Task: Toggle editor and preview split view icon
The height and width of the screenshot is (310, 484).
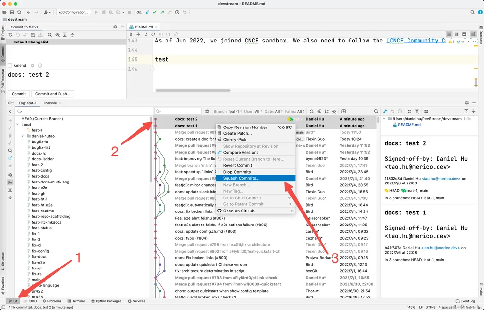Action: click(x=456, y=34)
